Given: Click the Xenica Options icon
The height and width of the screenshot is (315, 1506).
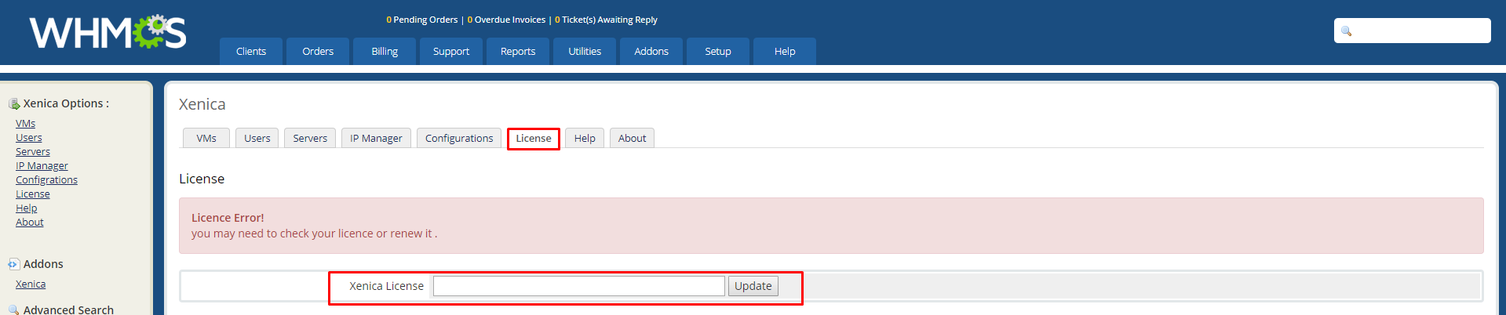Looking at the screenshot, I should pyautogui.click(x=14, y=103).
